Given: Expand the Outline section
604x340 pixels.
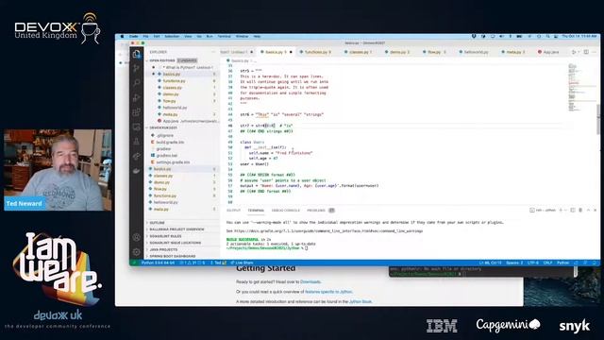Looking at the screenshot, I should (x=157, y=223).
